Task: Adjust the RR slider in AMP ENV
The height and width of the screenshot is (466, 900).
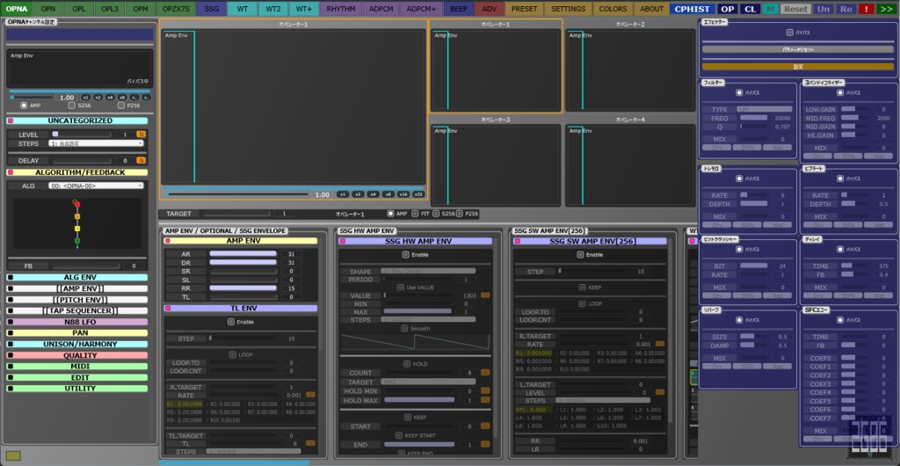Action: (x=243, y=288)
